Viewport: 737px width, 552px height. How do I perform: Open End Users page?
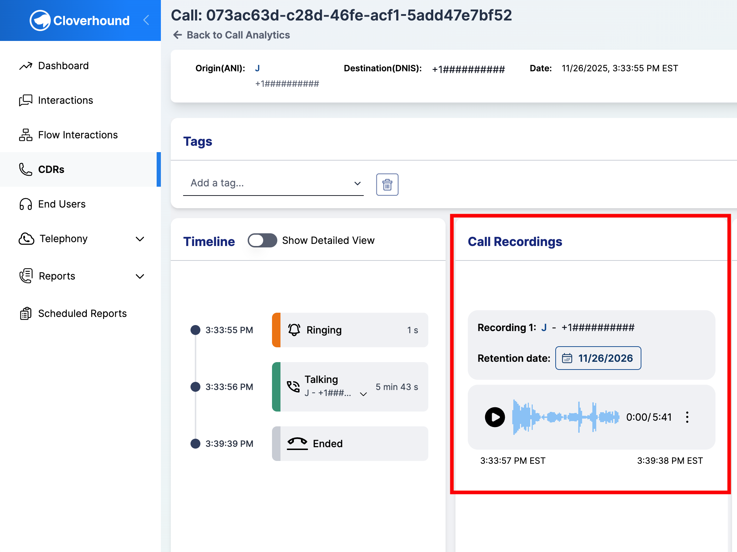tap(80, 204)
